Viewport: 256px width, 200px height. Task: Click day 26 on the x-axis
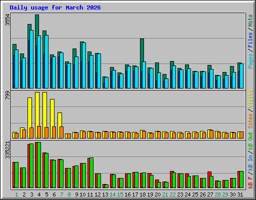202,194
